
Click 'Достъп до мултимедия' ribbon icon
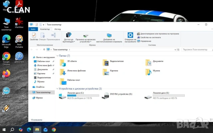69,37
